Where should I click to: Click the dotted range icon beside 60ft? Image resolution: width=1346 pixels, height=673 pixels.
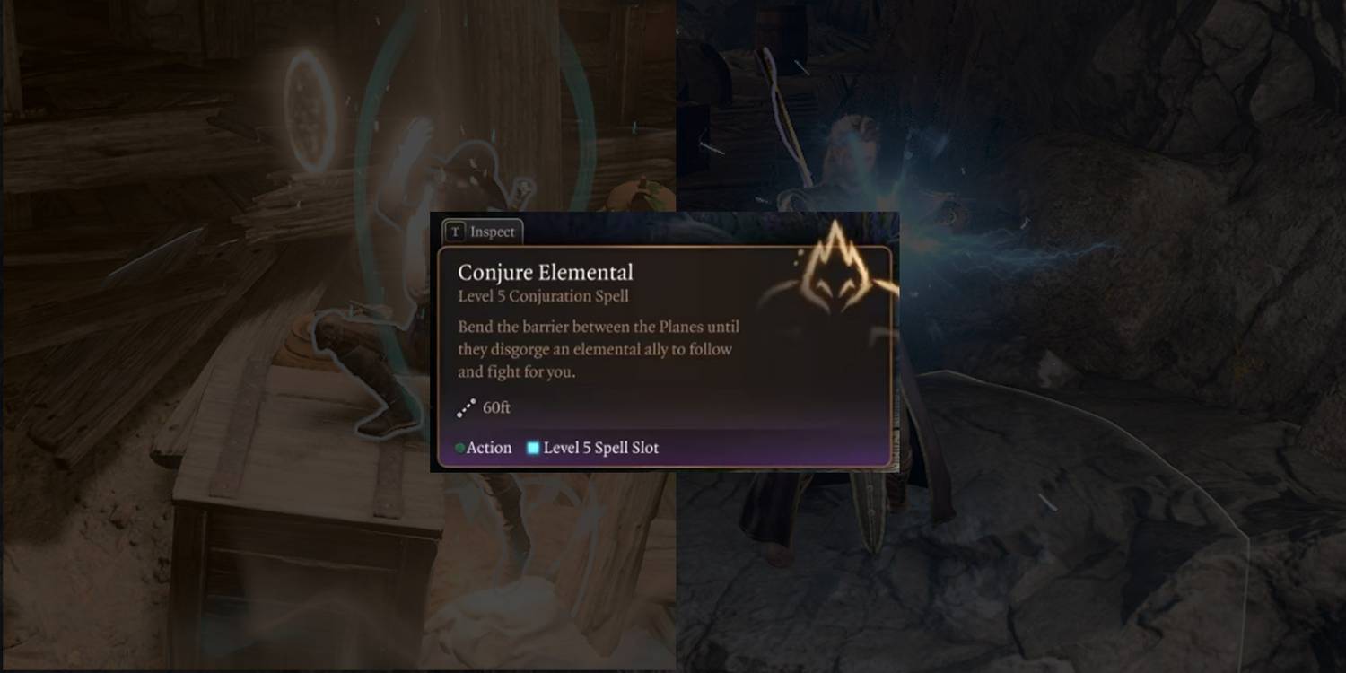click(x=466, y=408)
